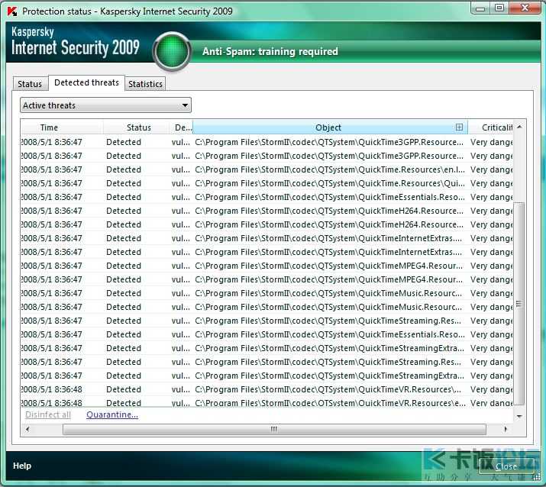Click the green protection status orb
Image resolution: width=546 pixels, height=487 pixels.
coord(172,51)
